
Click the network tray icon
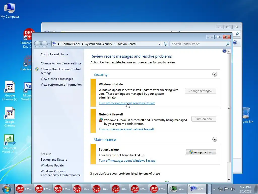(x=220, y=189)
